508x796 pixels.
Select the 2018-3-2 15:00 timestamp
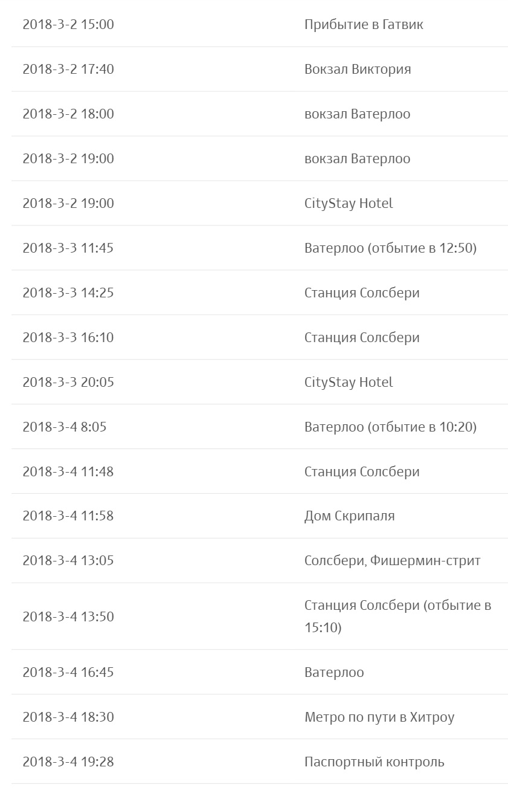68,25
